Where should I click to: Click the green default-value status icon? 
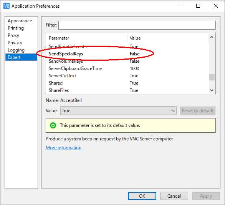53,125
